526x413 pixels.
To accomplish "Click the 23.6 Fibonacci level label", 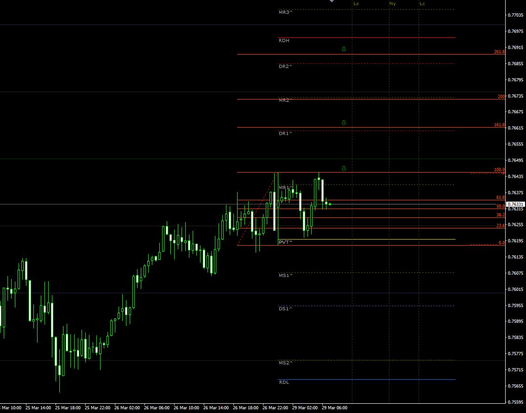I will (x=501, y=226).
